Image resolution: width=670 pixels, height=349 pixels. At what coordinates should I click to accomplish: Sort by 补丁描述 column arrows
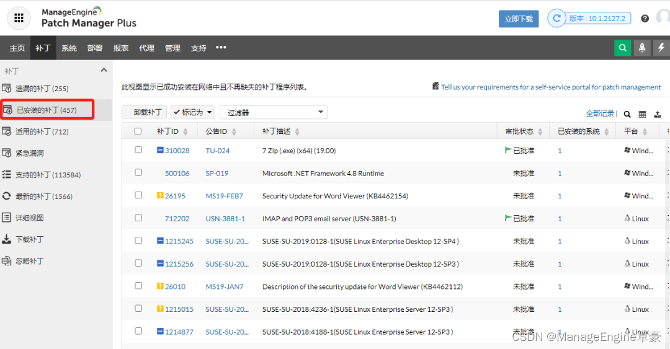297,131
